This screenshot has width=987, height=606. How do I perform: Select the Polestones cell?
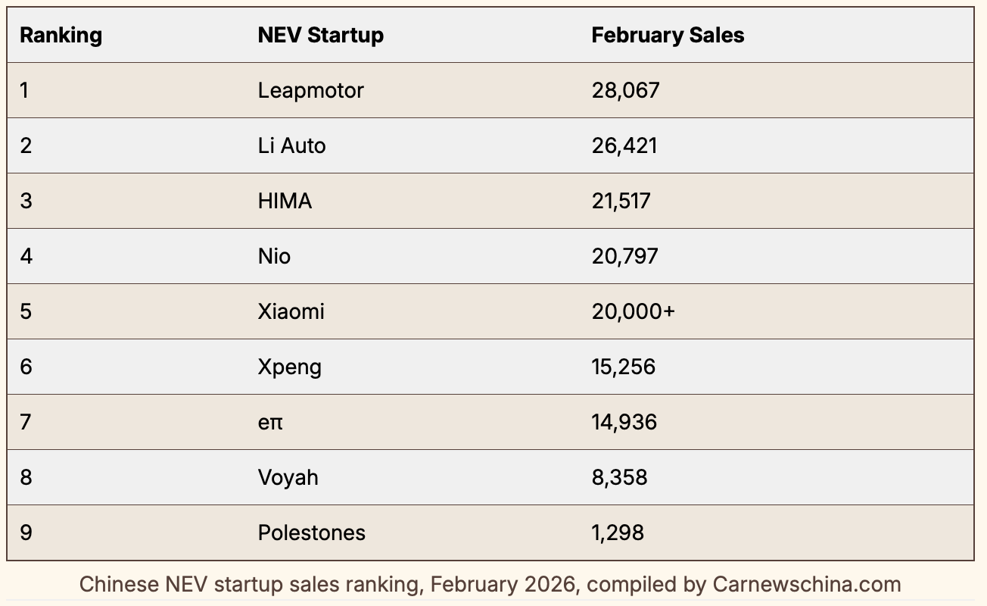[x=311, y=533]
